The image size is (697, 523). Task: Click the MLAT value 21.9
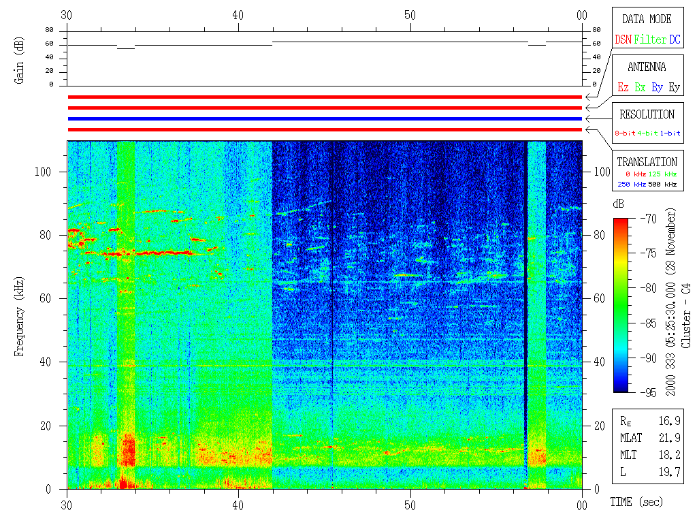pyautogui.click(x=670, y=437)
